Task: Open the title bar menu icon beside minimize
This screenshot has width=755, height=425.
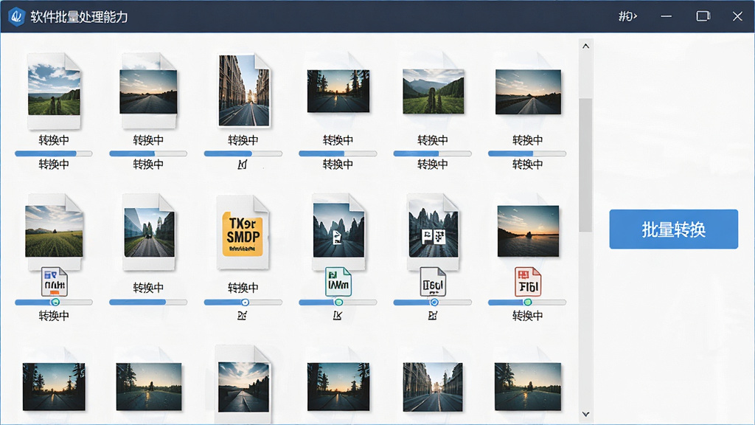Action: (628, 16)
